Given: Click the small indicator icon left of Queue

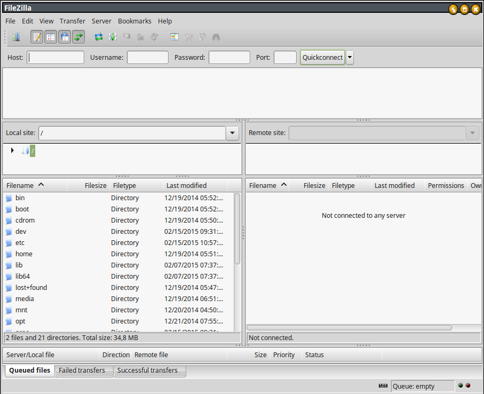Looking at the screenshot, I should click(x=383, y=385).
